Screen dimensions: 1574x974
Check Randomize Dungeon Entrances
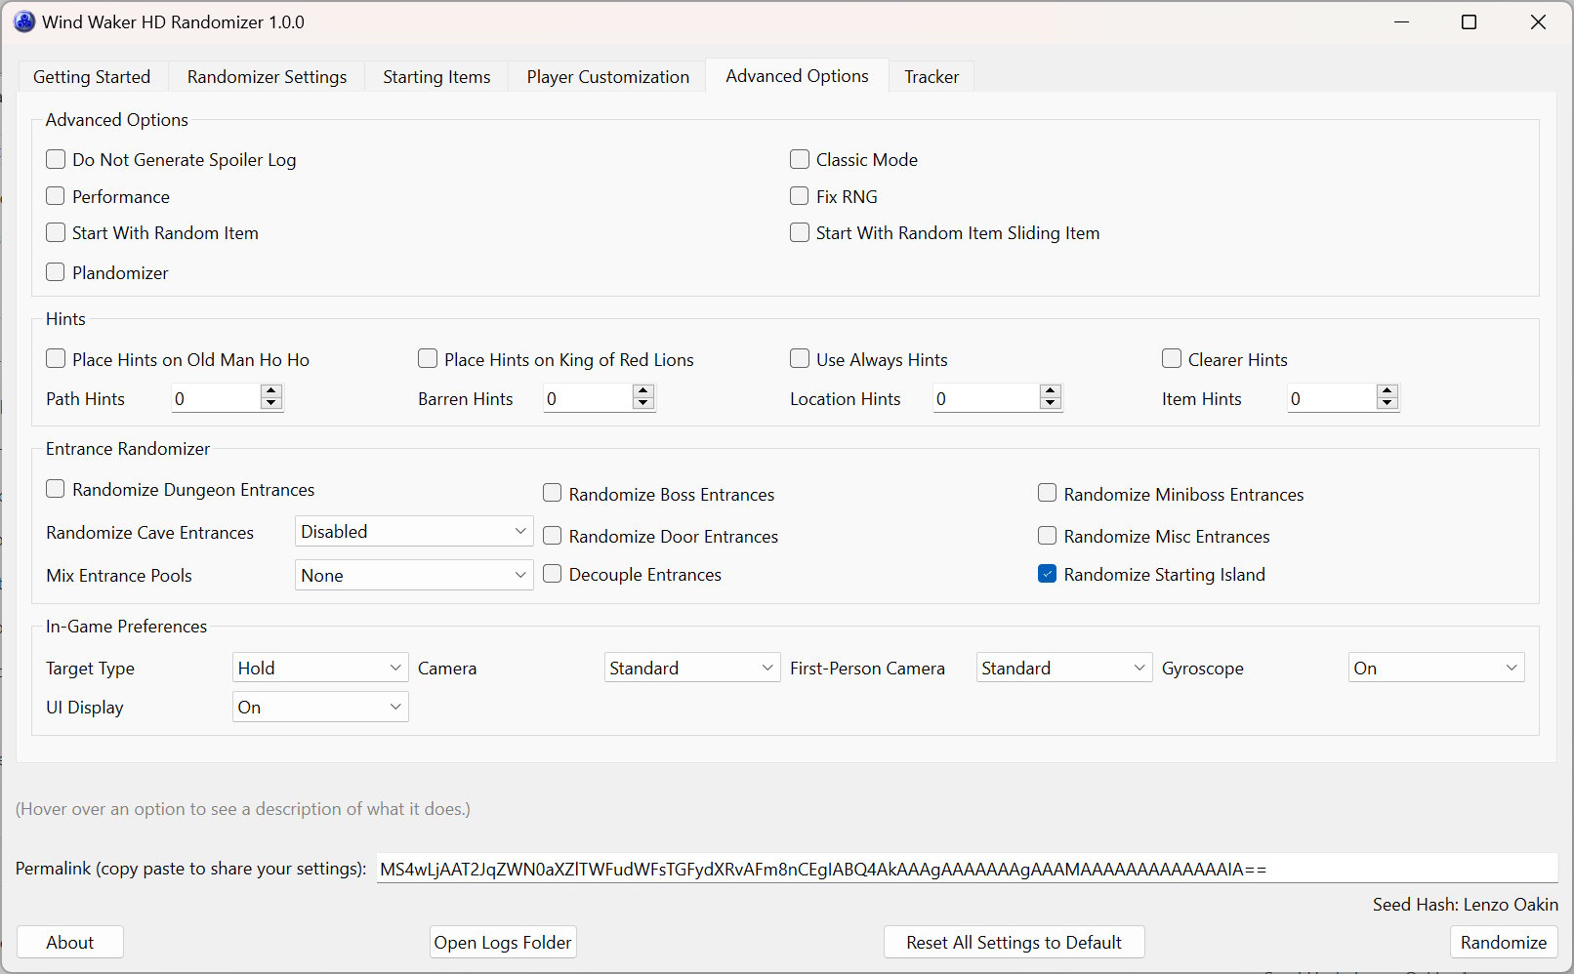[56, 489]
